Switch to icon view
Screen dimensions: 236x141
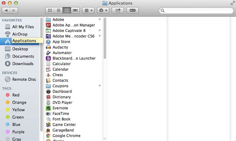click(50, 10)
